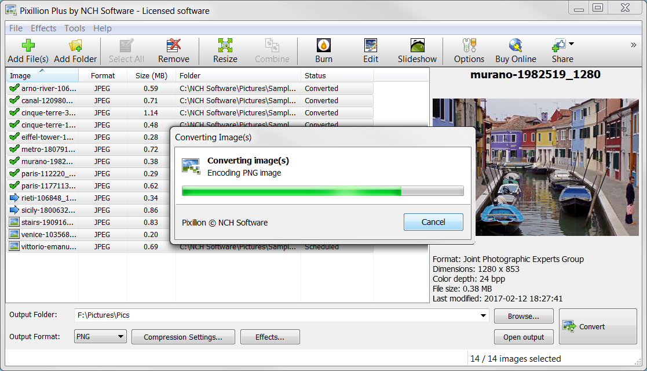Viewport: 647px width, 371px height.
Task: Click the Remove toolbar icon
Action: point(174,45)
